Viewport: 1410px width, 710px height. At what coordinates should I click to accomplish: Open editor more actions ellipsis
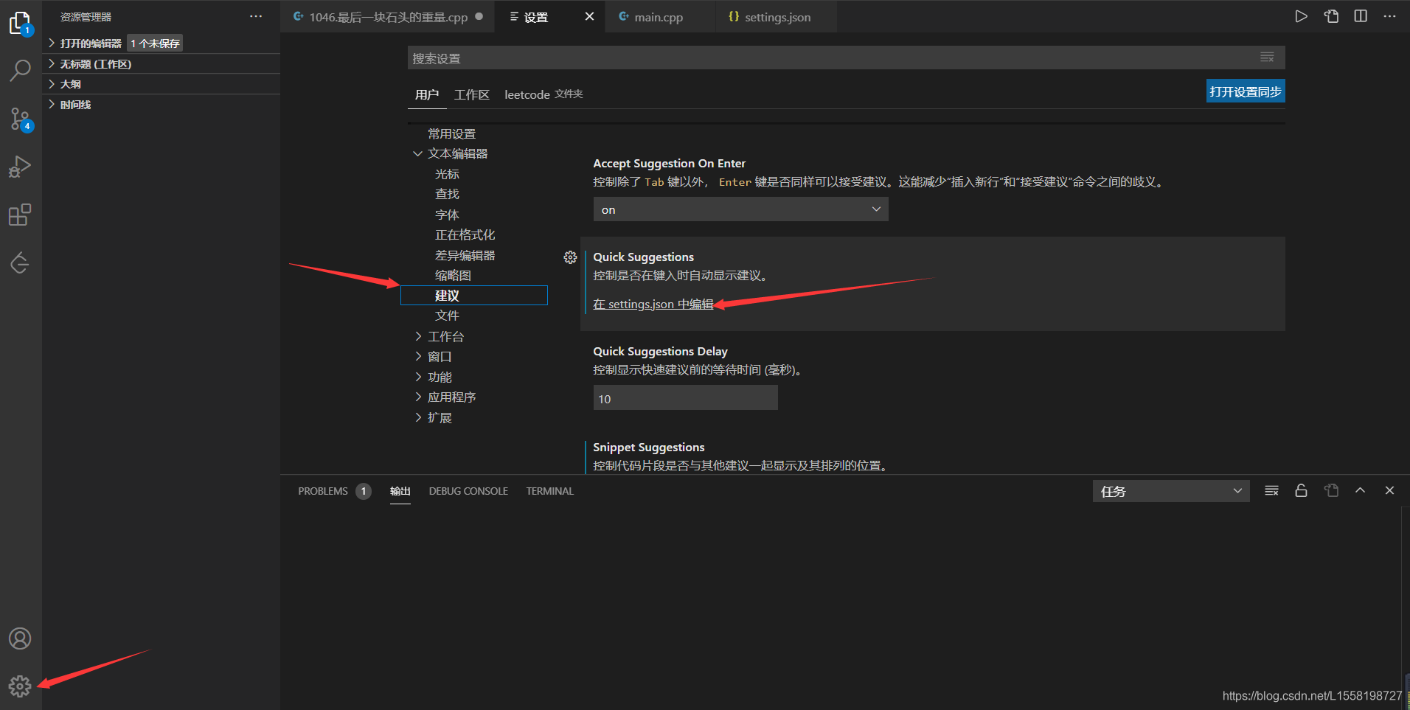[1389, 16]
